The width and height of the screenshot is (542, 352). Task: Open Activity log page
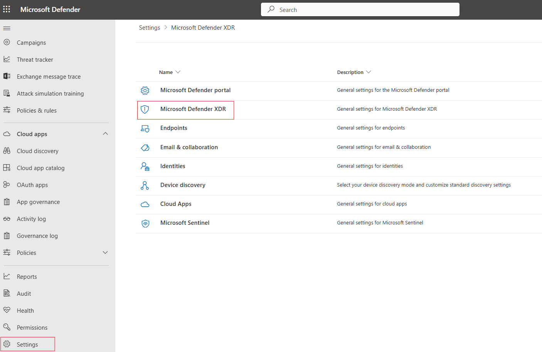coord(31,219)
